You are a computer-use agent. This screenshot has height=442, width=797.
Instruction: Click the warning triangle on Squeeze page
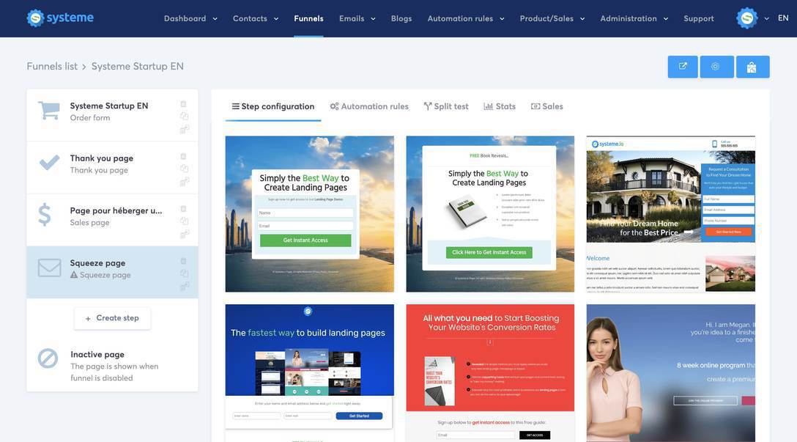pos(74,275)
